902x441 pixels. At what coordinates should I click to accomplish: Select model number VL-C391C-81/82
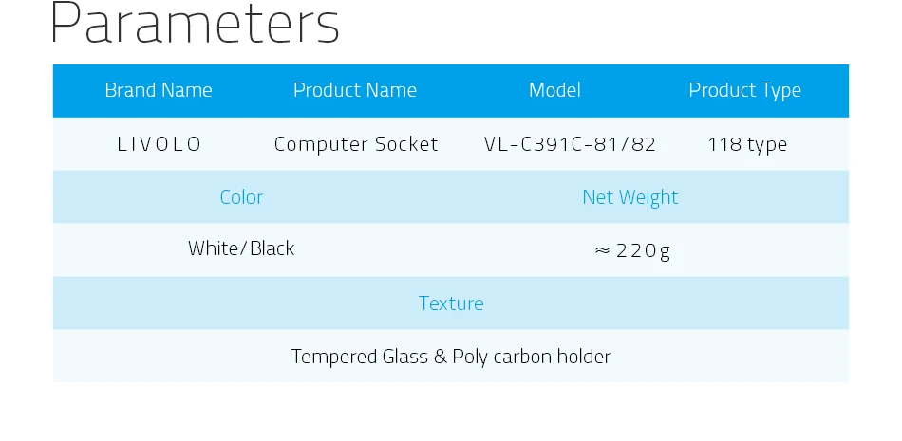coord(570,144)
